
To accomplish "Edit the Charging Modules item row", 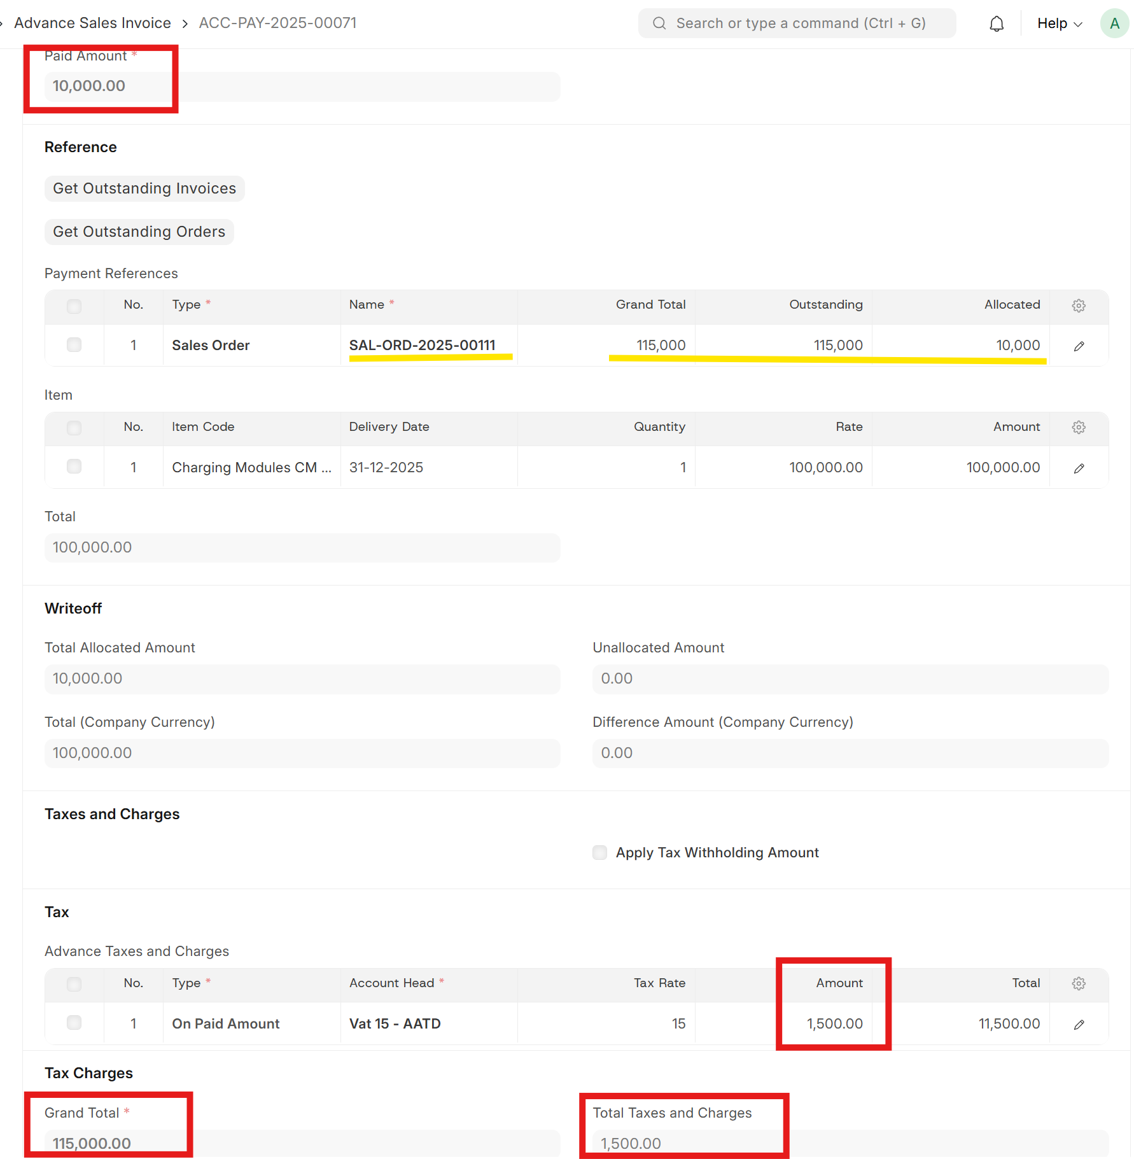I will click(x=1079, y=468).
